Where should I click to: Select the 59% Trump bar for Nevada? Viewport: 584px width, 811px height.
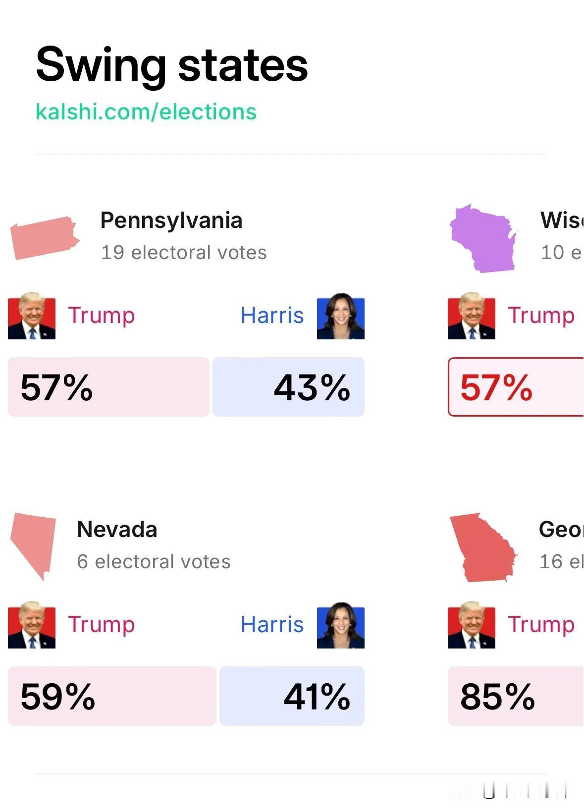click(x=112, y=696)
